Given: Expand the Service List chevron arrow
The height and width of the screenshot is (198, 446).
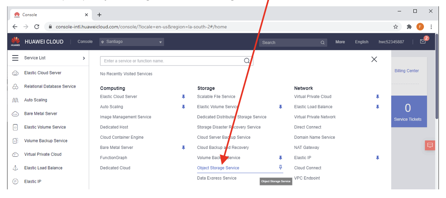Looking at the screenshot, I should [84, 58].
